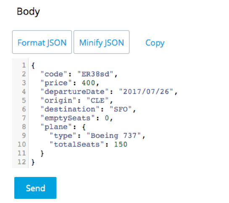
Task: Click the Format JSON button
Action: point(42,42)
